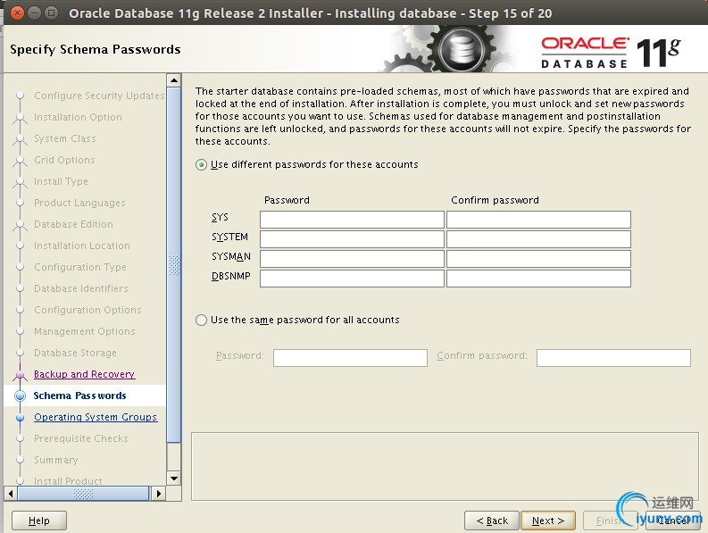This screenshot has width=708, height=533.
Task: Click the SYS password field
Action: point(352,220)
